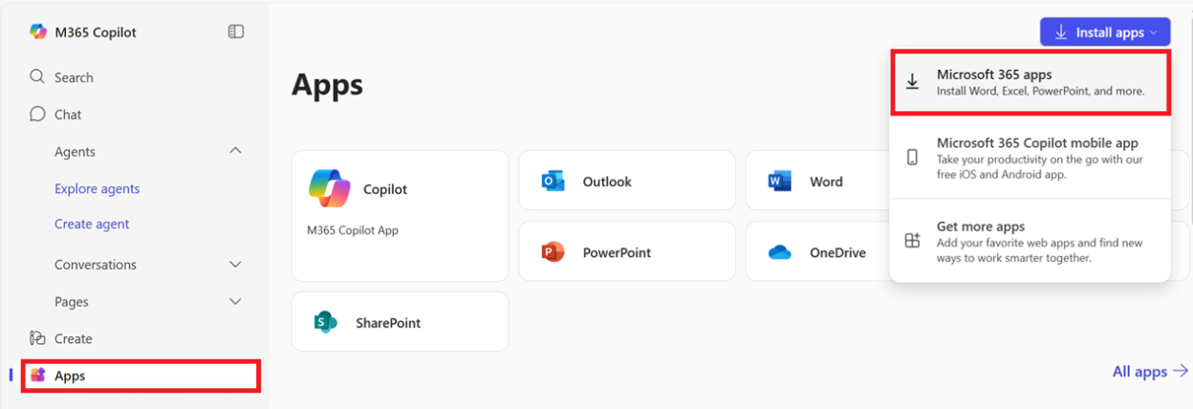Click the M365 Copilot logo icon
The height and width of the screenshot is (409, 1193).
click(x=38, y=32)
